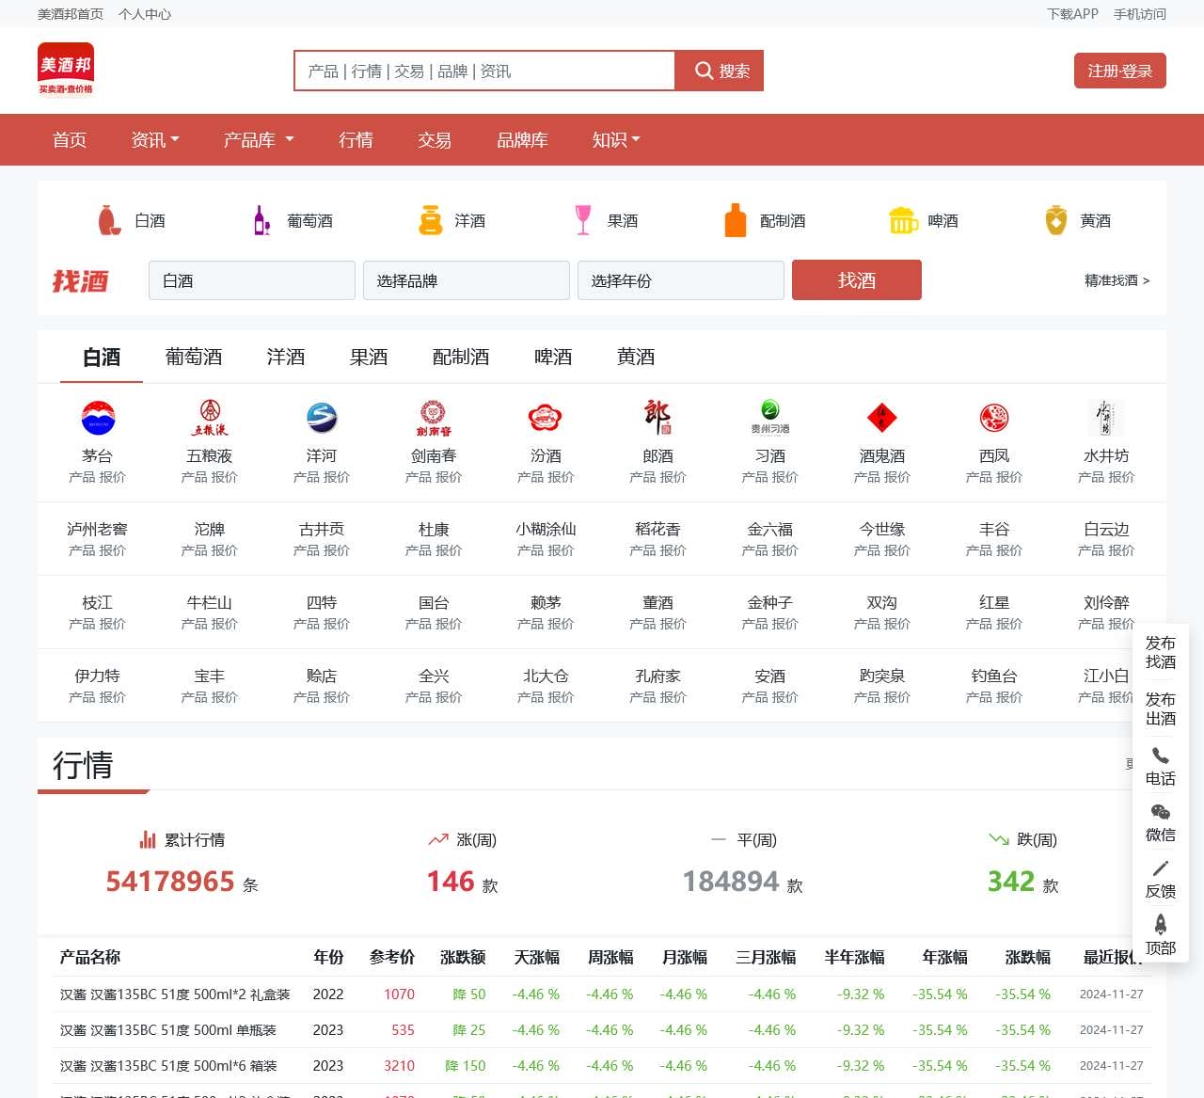Open the 水井坊 brand logo
This screenshot has height=1098, width=1204.
(1106, 417)
